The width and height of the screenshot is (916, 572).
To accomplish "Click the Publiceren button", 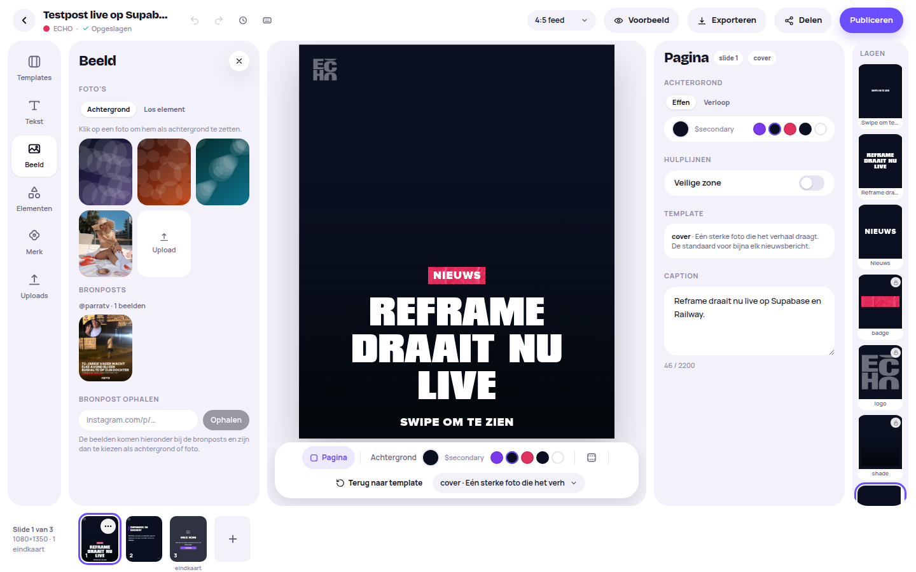I will point(871,20).
